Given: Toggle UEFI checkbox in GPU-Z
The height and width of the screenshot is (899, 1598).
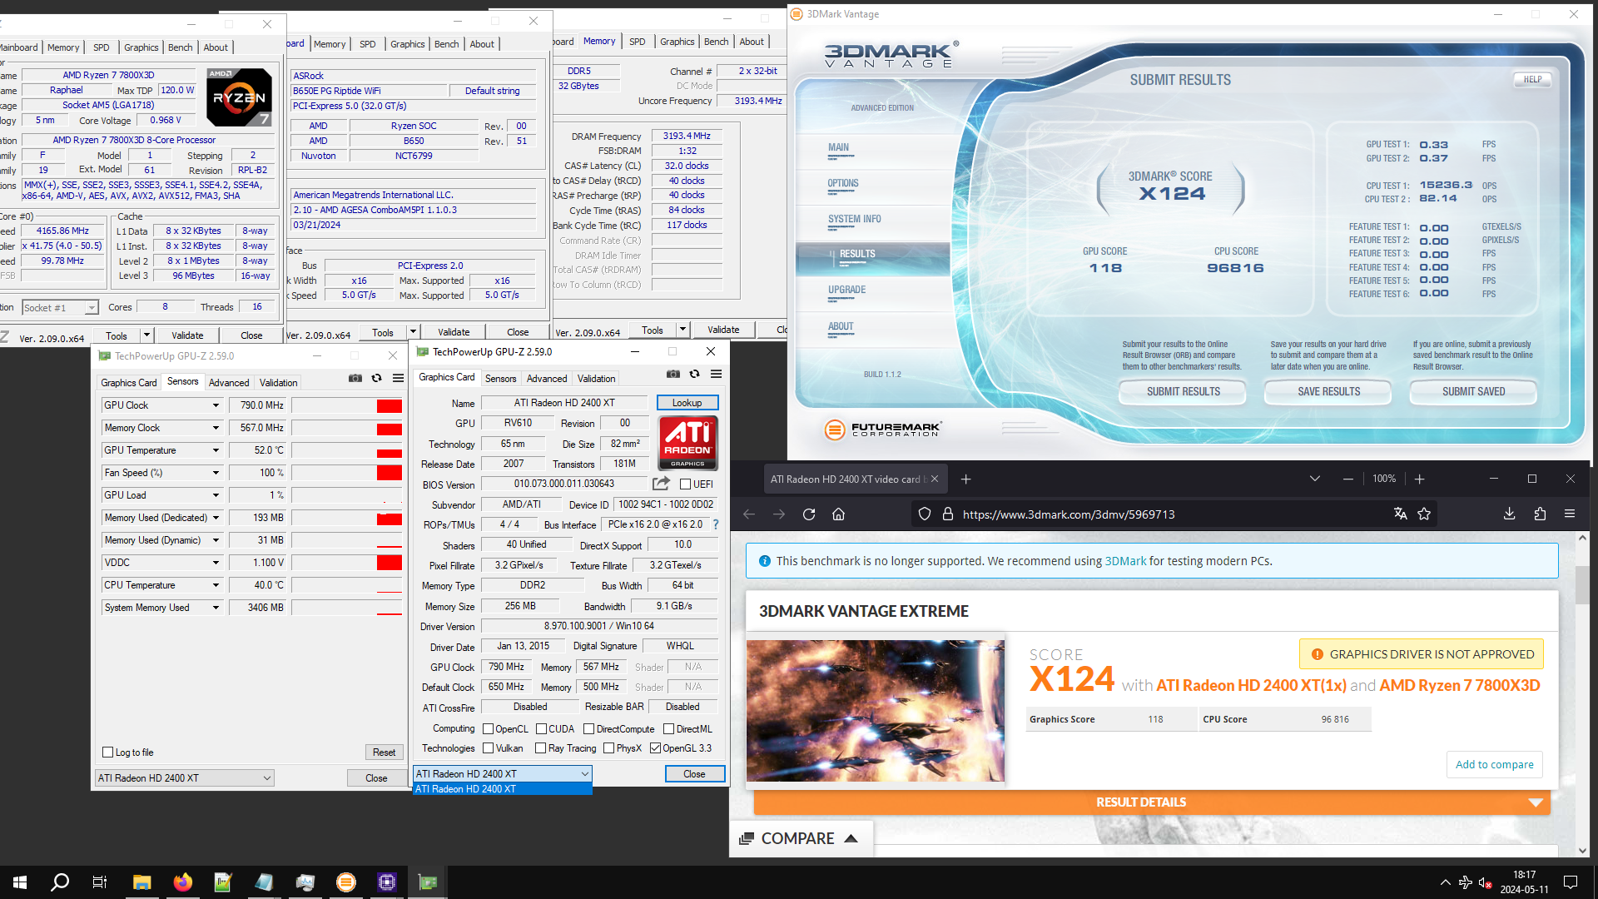Looking at the screenshot, I should [685, 484].
